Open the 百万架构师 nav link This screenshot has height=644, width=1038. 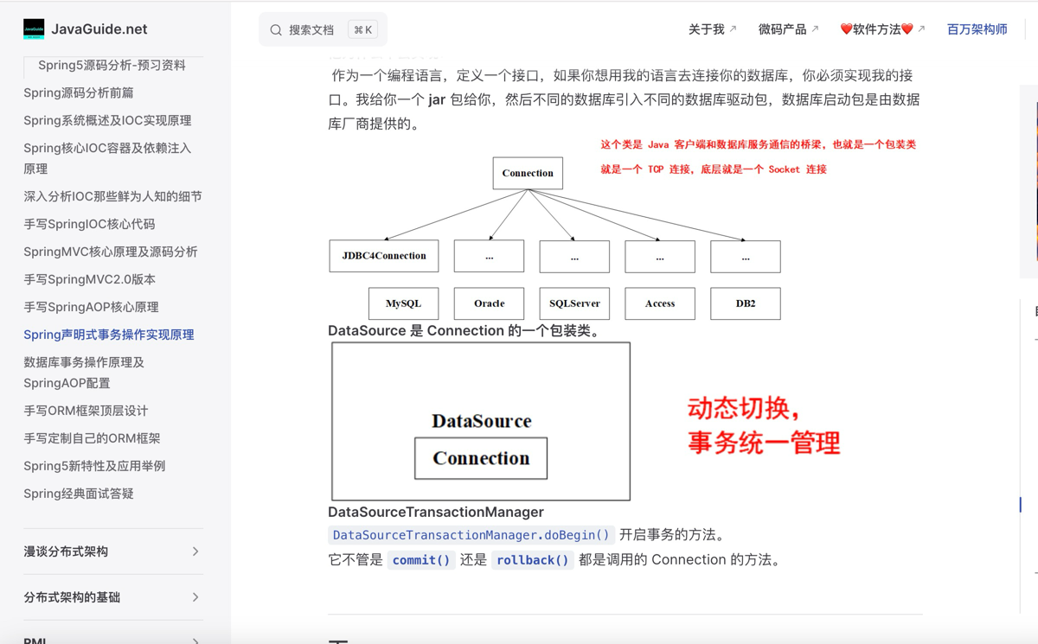(x=977, y=29)
